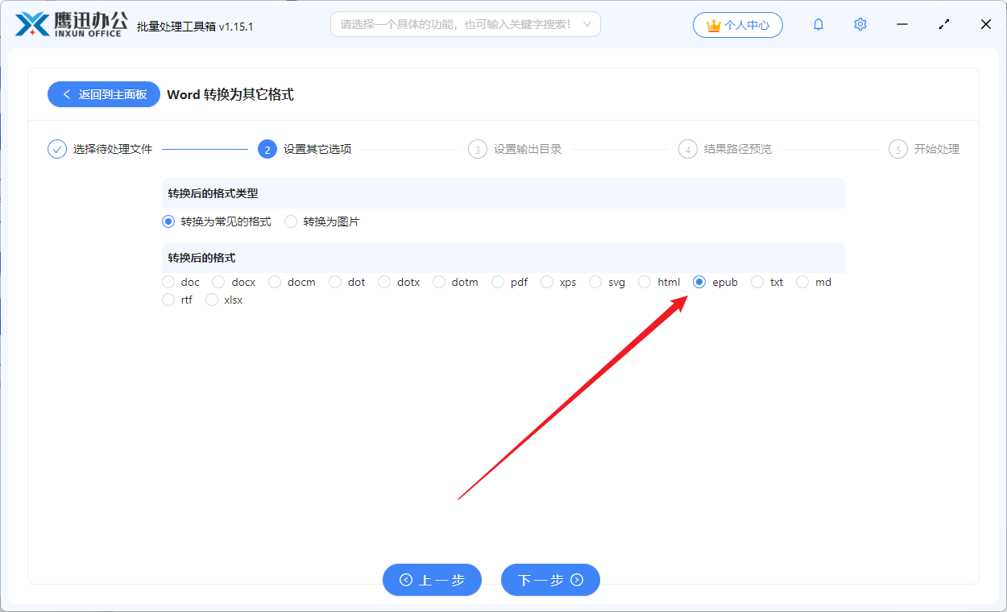Viewport: 1007px width, 612px height.
Task: Choose md output format
Action: tap(814, 282)
